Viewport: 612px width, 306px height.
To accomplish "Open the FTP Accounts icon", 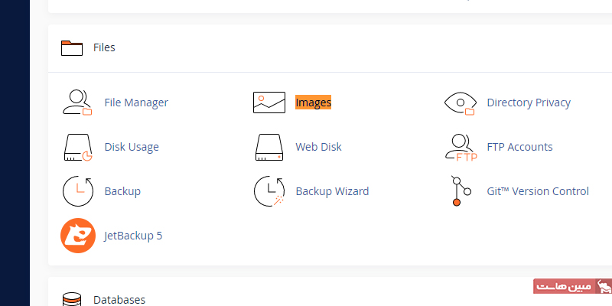I will tap(460, 147).
